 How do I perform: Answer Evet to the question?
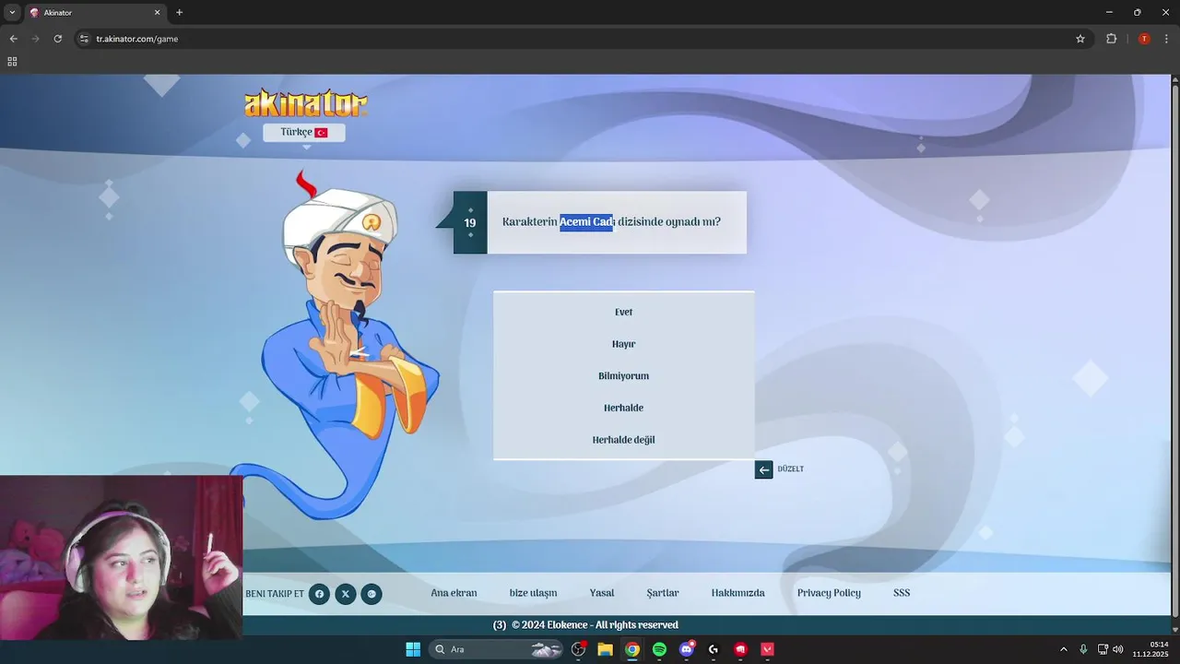pyautogui.click(x=624, y=313)
